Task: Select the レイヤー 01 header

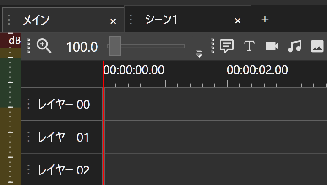Action: click(63, 137)
